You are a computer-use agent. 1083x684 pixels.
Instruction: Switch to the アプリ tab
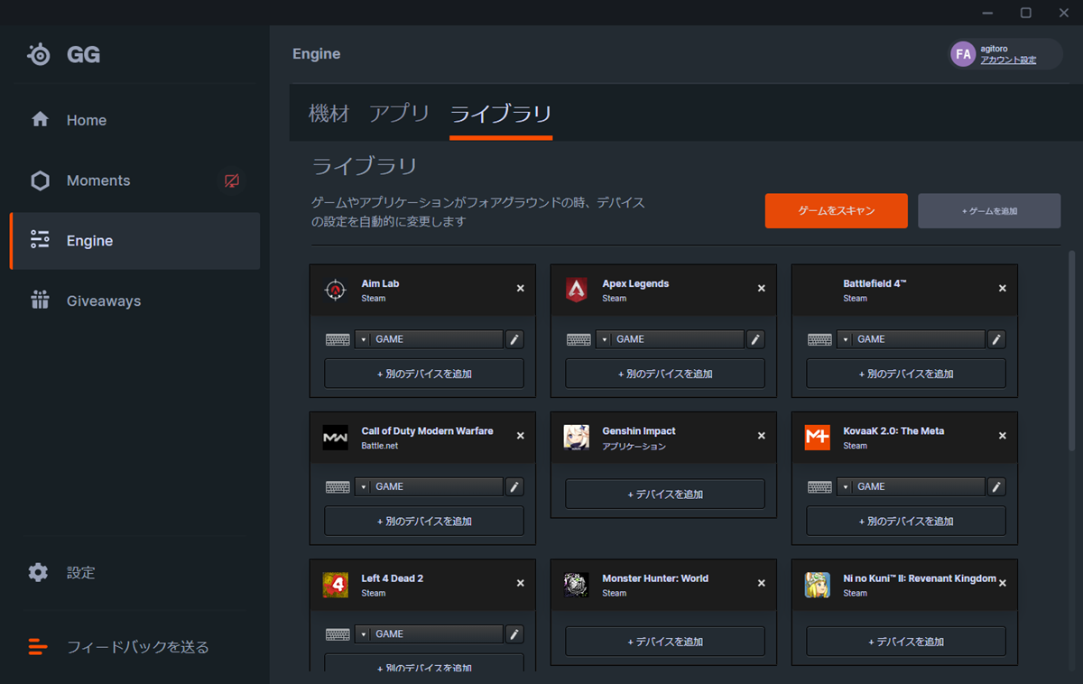pyautogui.click(x=399, y=114)
